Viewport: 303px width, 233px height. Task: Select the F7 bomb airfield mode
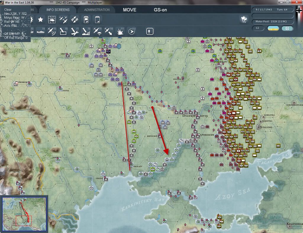coord(75,31)
